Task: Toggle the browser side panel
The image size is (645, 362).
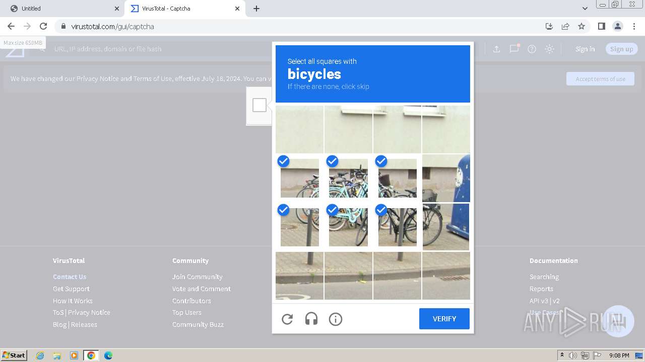Action: [602, 26]
